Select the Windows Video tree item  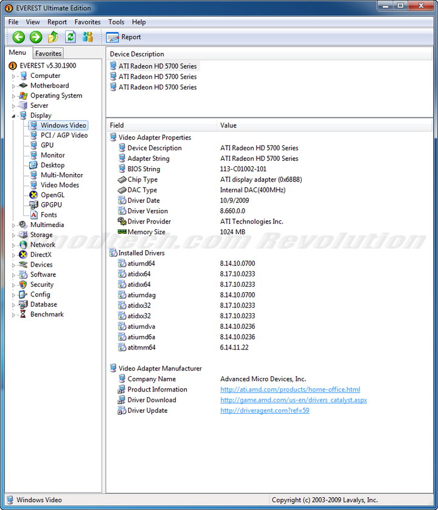pyautogui.click(x=58, y=125)
